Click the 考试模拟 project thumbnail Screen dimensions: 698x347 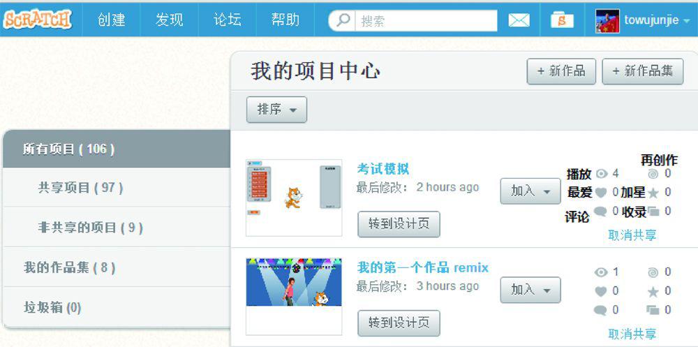tap(294, 198)
